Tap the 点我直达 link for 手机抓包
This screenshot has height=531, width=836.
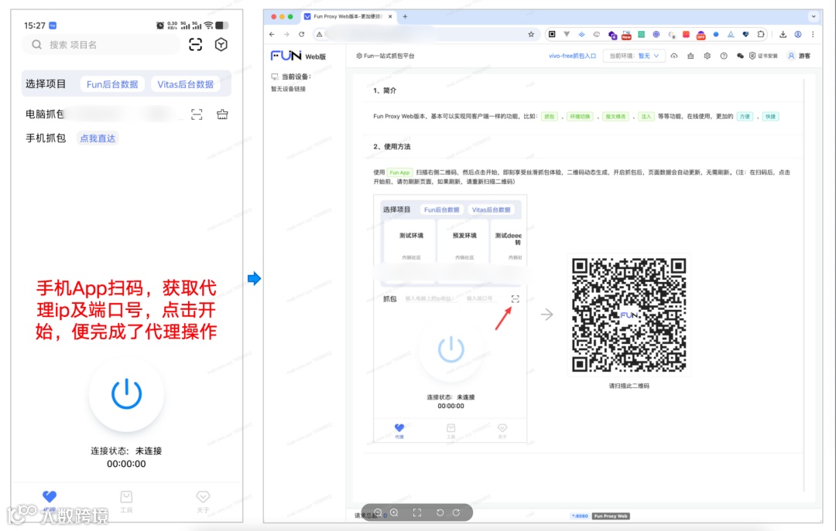point(98,138)
